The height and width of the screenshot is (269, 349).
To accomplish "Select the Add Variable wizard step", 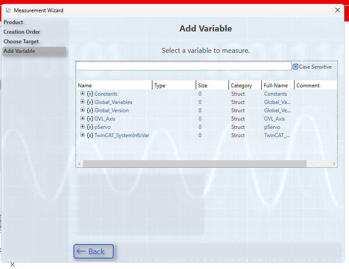I will (34, 51).
